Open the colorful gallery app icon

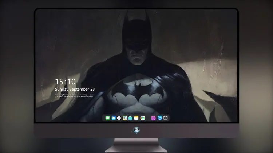pos(142,118)
